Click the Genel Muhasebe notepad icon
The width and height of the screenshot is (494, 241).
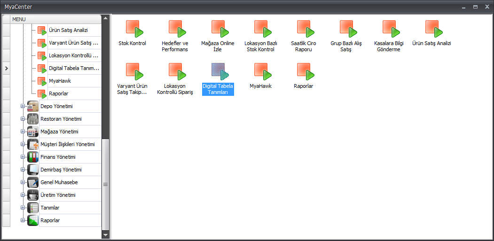pos(33,182)
